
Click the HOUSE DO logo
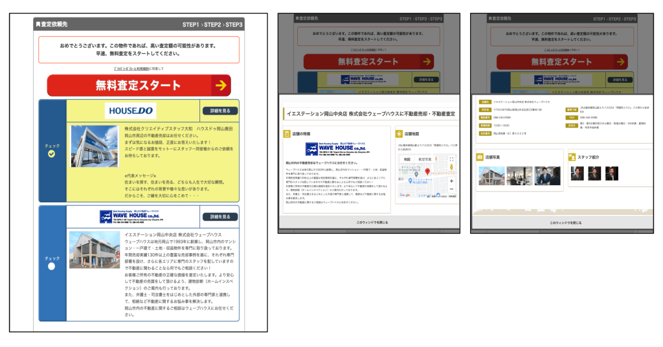(131, 111)
